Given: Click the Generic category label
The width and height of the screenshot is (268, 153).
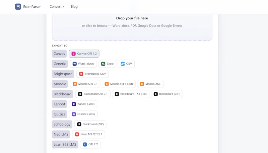Looking at the screenshot, I should [x=60, y=64].
